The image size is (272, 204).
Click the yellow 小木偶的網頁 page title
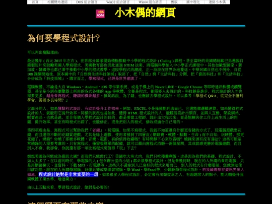click(145, 13)
